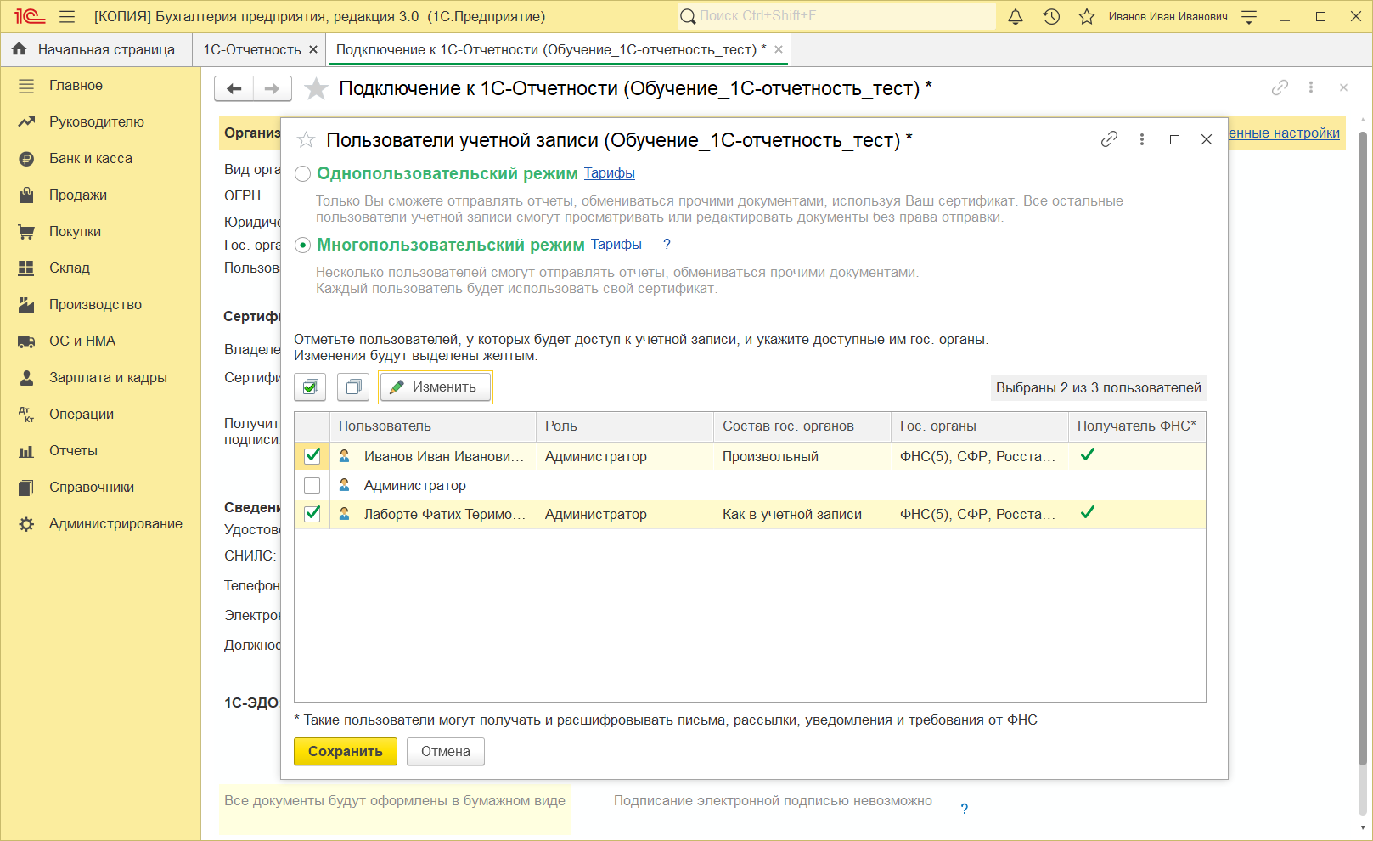Open Склад section in sidebar
Screen dimensions: 1373x841
coord(100,268)
